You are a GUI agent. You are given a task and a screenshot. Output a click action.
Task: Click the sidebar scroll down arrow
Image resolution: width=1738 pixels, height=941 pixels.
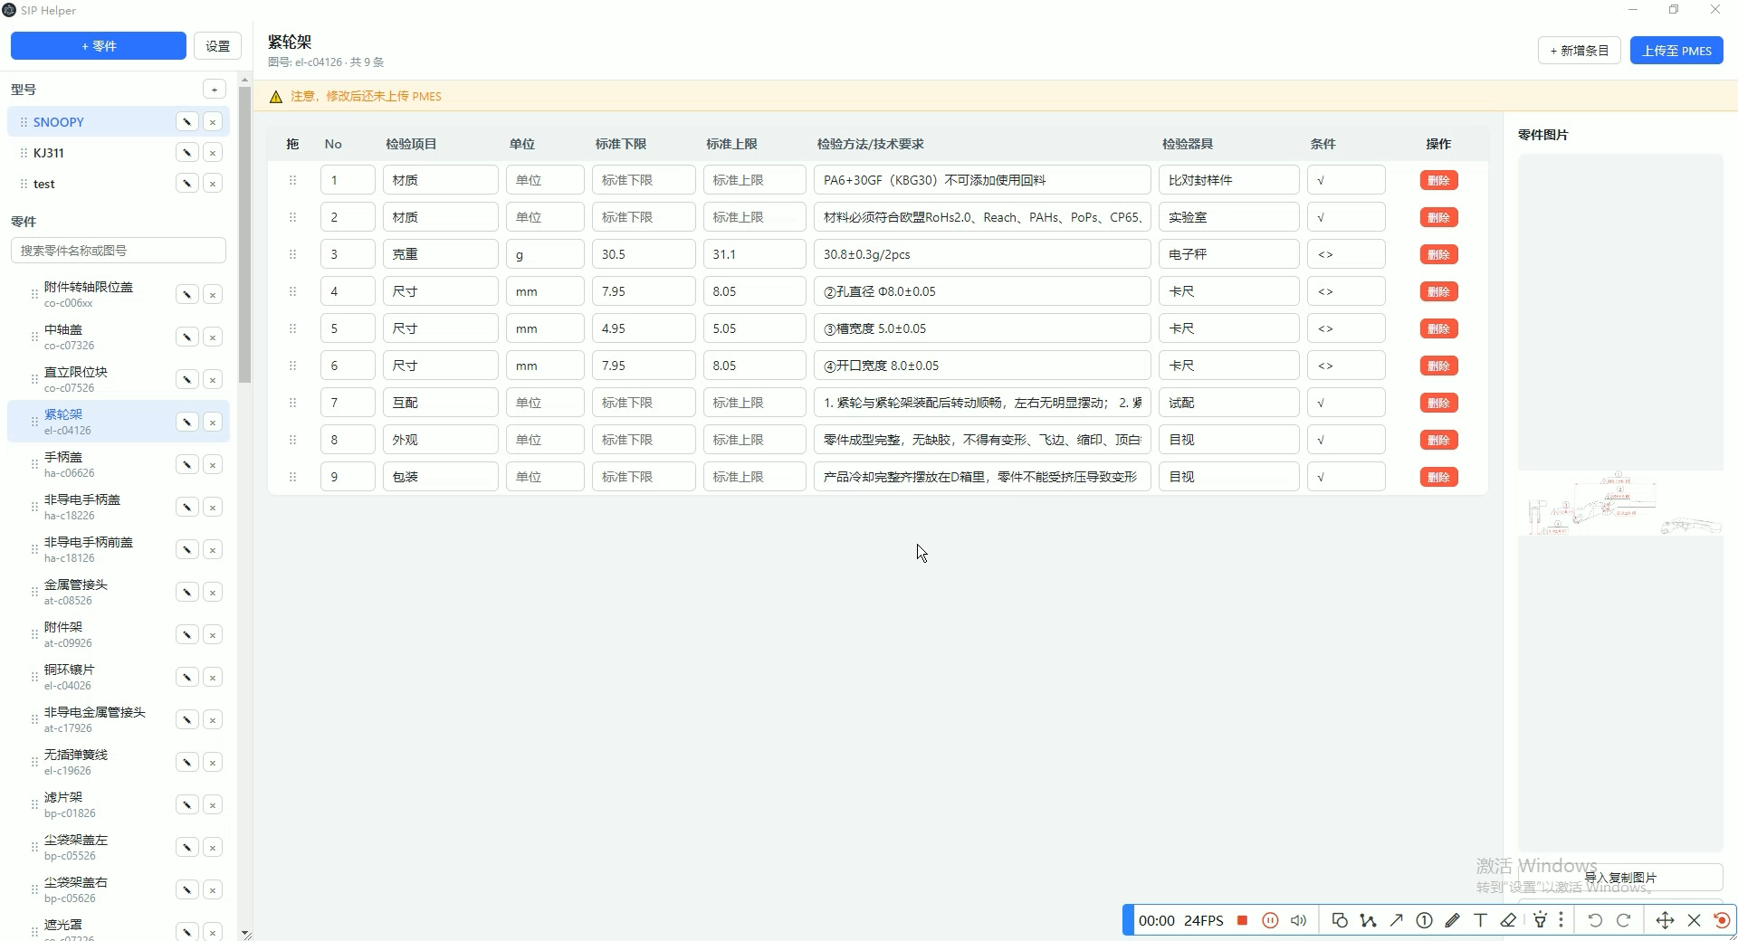point(245,933)
